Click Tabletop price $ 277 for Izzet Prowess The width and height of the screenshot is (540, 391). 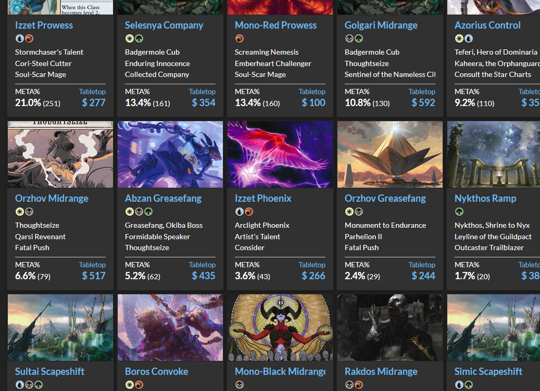point(94,102)
